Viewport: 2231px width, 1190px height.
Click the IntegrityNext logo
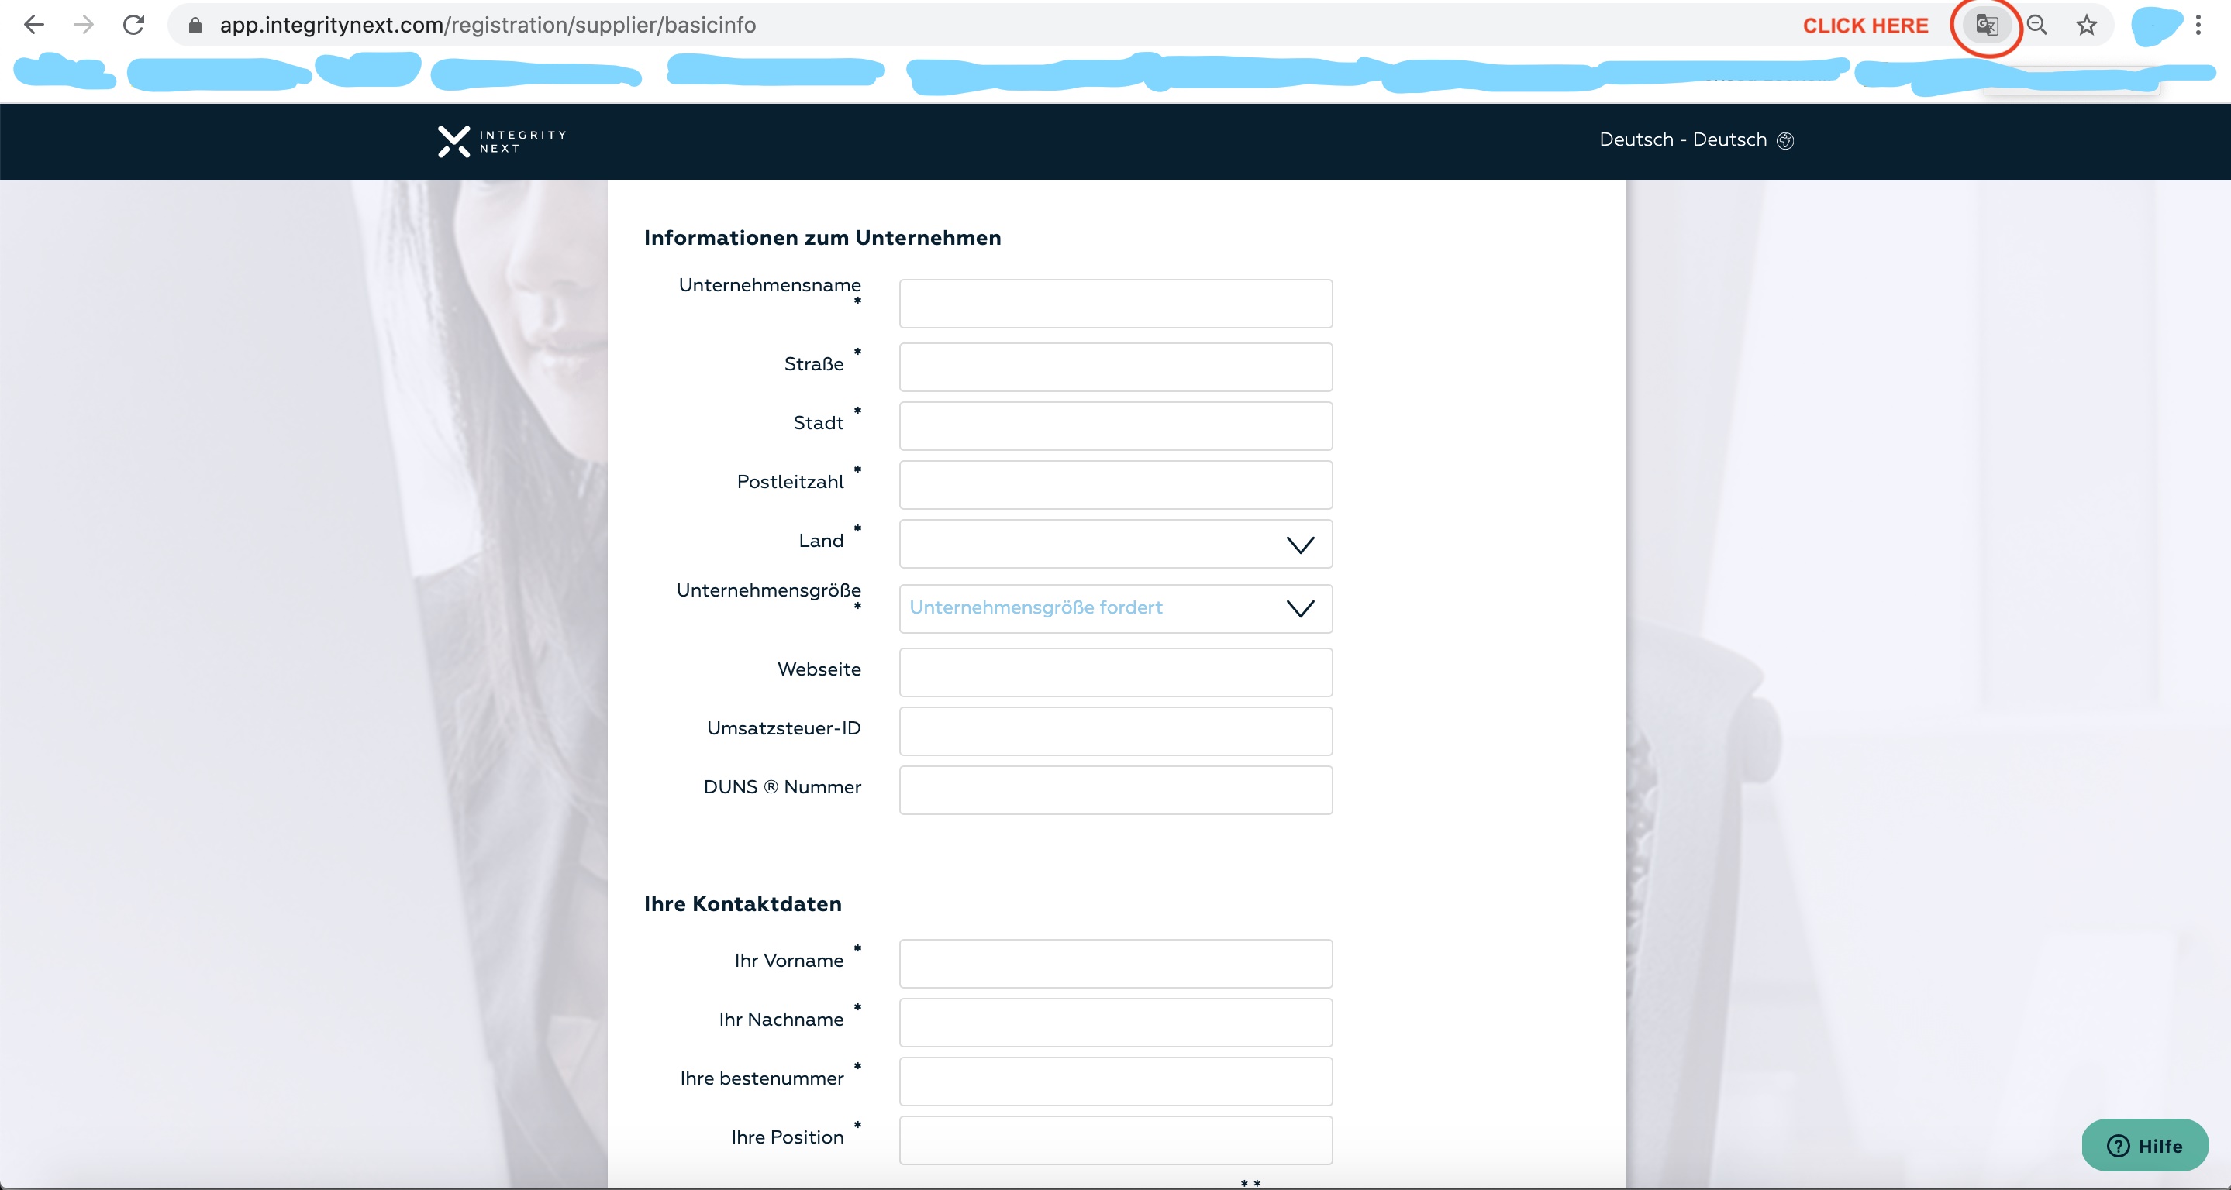502,141
